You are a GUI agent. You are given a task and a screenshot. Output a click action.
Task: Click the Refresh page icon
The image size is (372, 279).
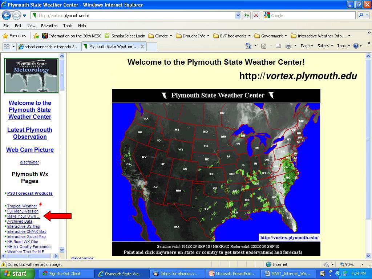click(x=247, y=16)
